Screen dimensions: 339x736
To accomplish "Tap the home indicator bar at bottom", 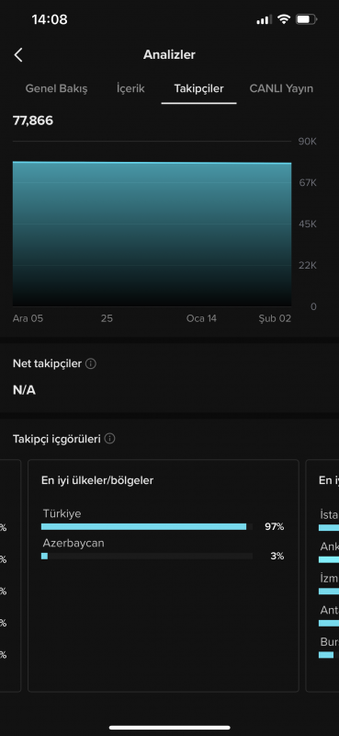I will pyautogui.click(x=170, y=728).
